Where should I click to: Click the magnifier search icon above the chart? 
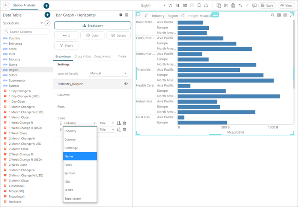[x=272, y=15]
